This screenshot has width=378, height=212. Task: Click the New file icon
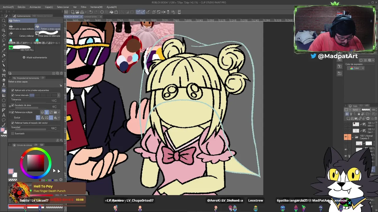coord(73,12)
